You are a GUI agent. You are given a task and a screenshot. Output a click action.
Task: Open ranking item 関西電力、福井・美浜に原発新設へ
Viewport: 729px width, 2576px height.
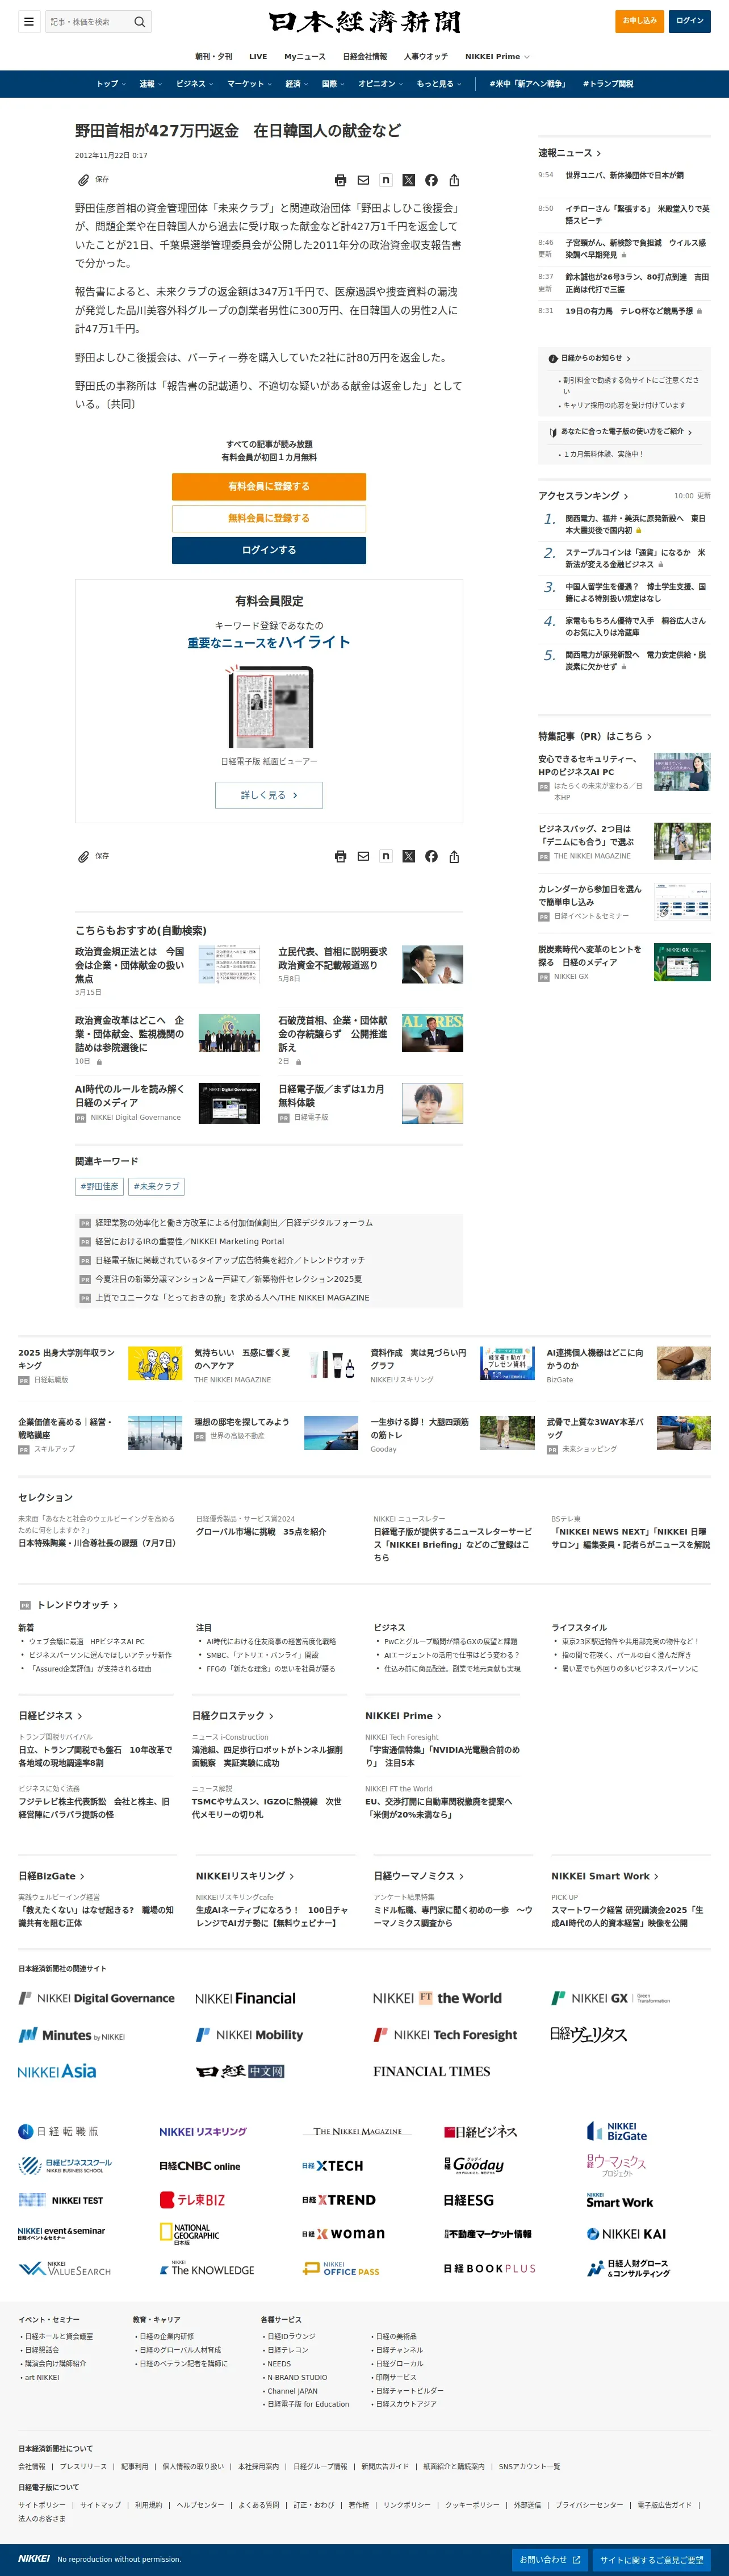coord(635,524)
